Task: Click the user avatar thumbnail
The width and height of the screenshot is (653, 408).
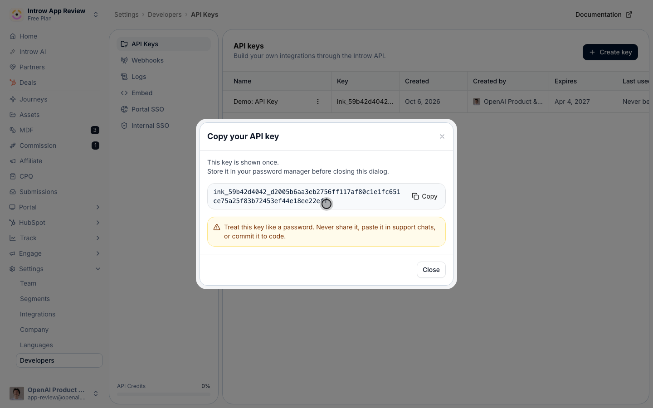Action: [x=17, y=393]
